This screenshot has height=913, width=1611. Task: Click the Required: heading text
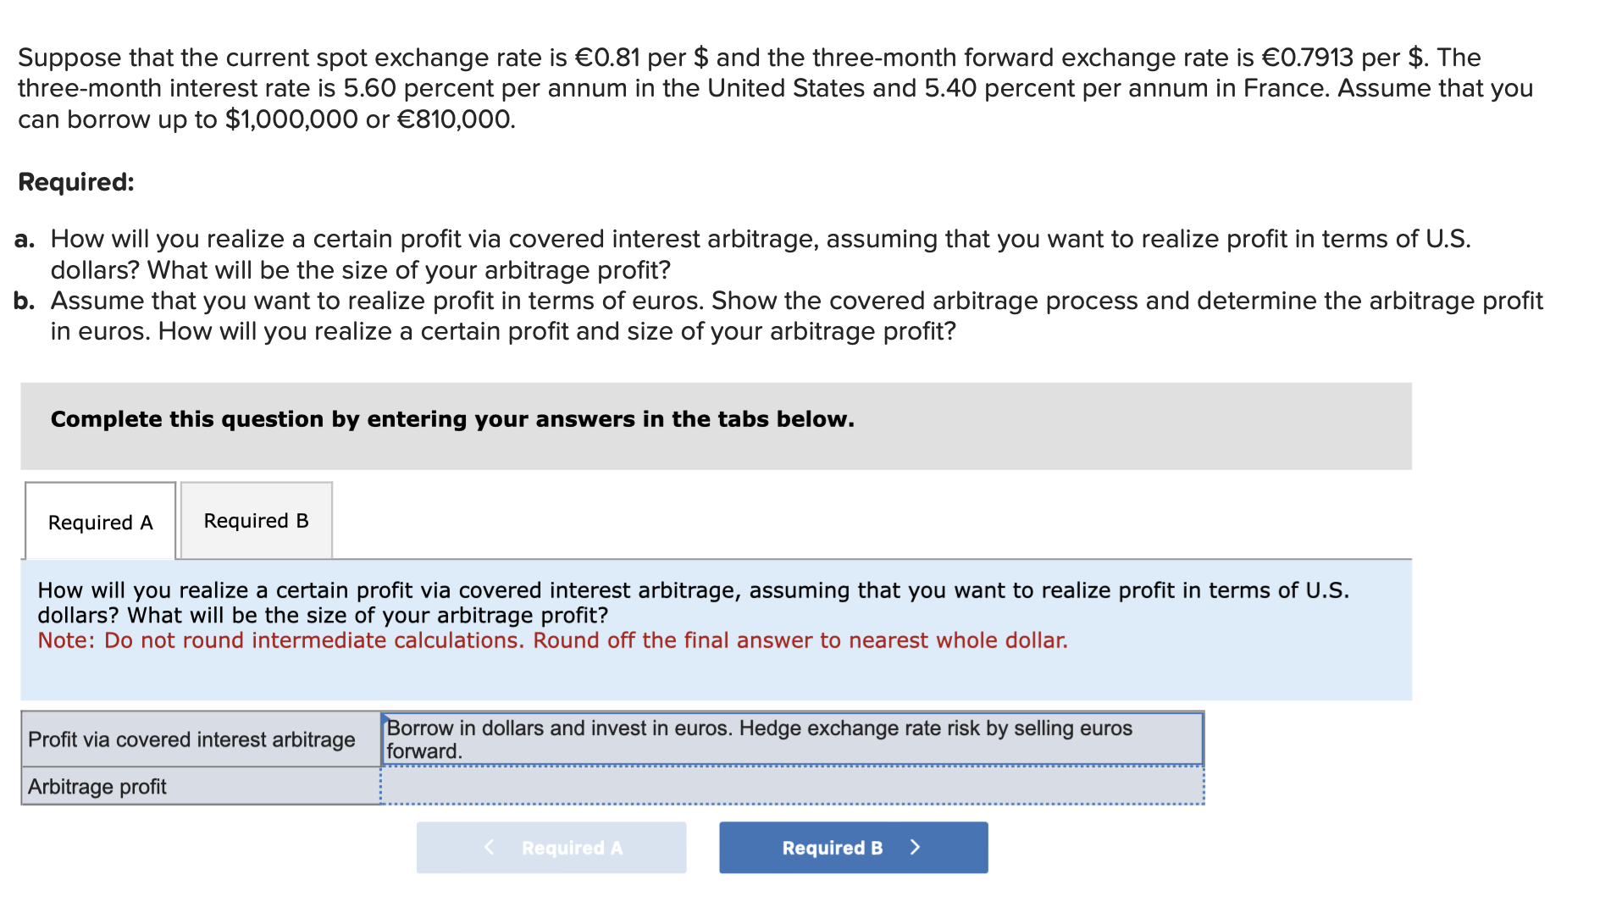[x=75, y=180]
